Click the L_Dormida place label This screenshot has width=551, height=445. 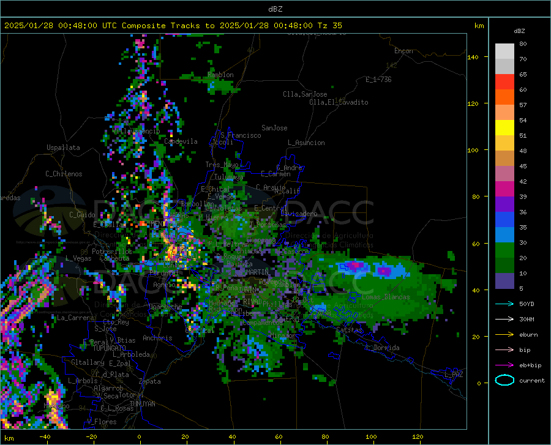click(x=383, y=348)
